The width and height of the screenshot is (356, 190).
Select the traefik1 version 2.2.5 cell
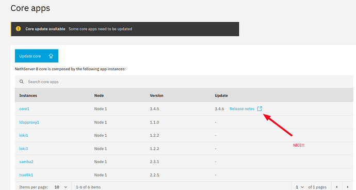point(154,175)
